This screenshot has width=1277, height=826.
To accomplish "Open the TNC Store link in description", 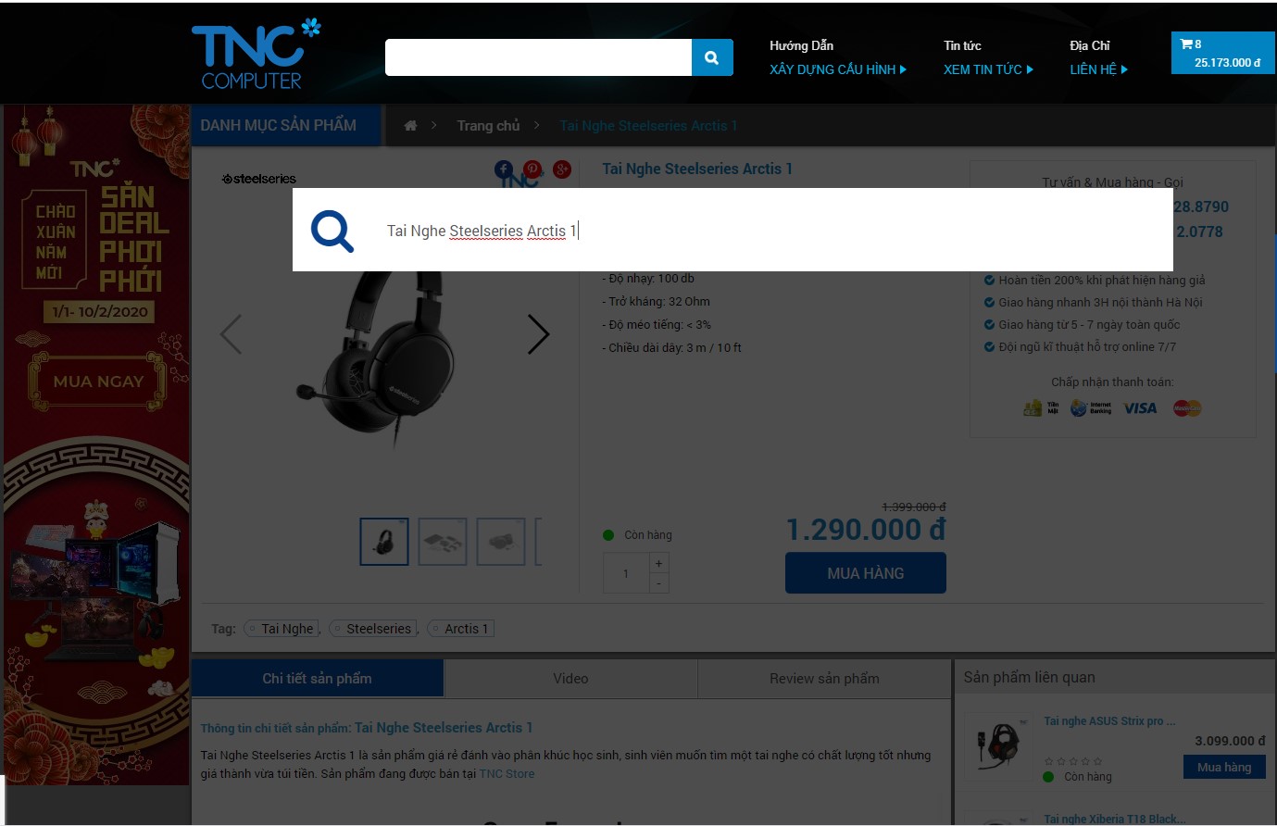I will click(x=507, y=774).
